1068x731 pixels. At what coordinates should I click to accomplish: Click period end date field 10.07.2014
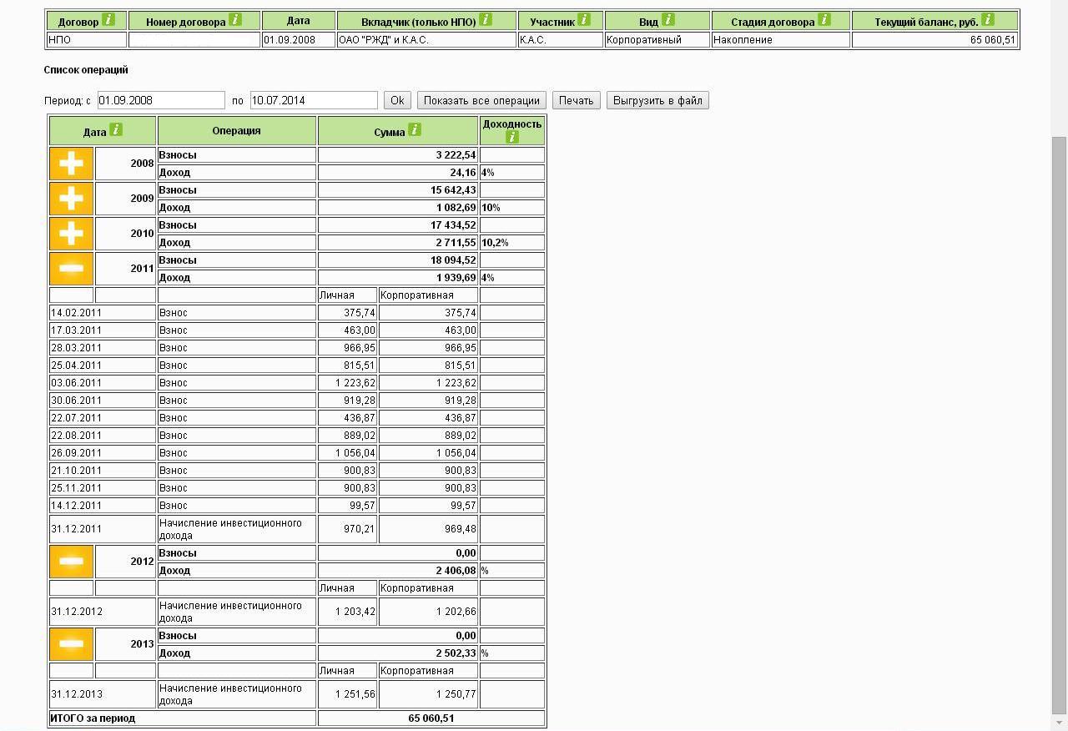click(314, 100)
